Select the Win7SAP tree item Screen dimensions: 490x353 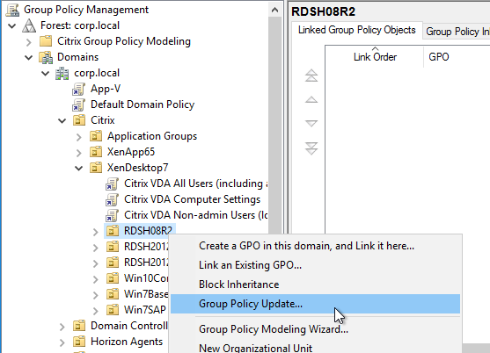coord(145,310)
